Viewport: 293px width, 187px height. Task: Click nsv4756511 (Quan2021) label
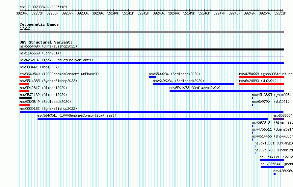pos(272,129)
